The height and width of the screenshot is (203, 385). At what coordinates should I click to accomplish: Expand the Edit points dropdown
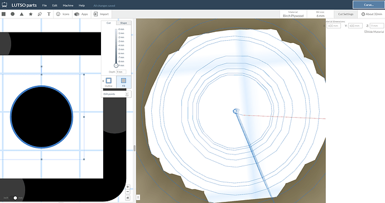[x=116, y=94]
